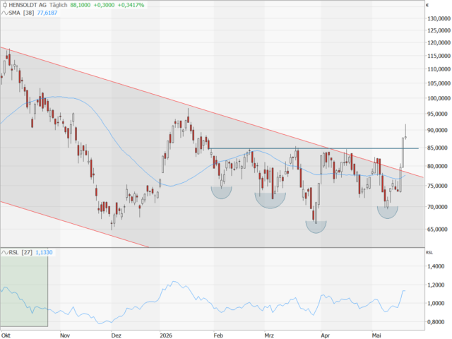Click the Mrz month label on time axis
Screen dimensions: 452x339
point(269,335)
